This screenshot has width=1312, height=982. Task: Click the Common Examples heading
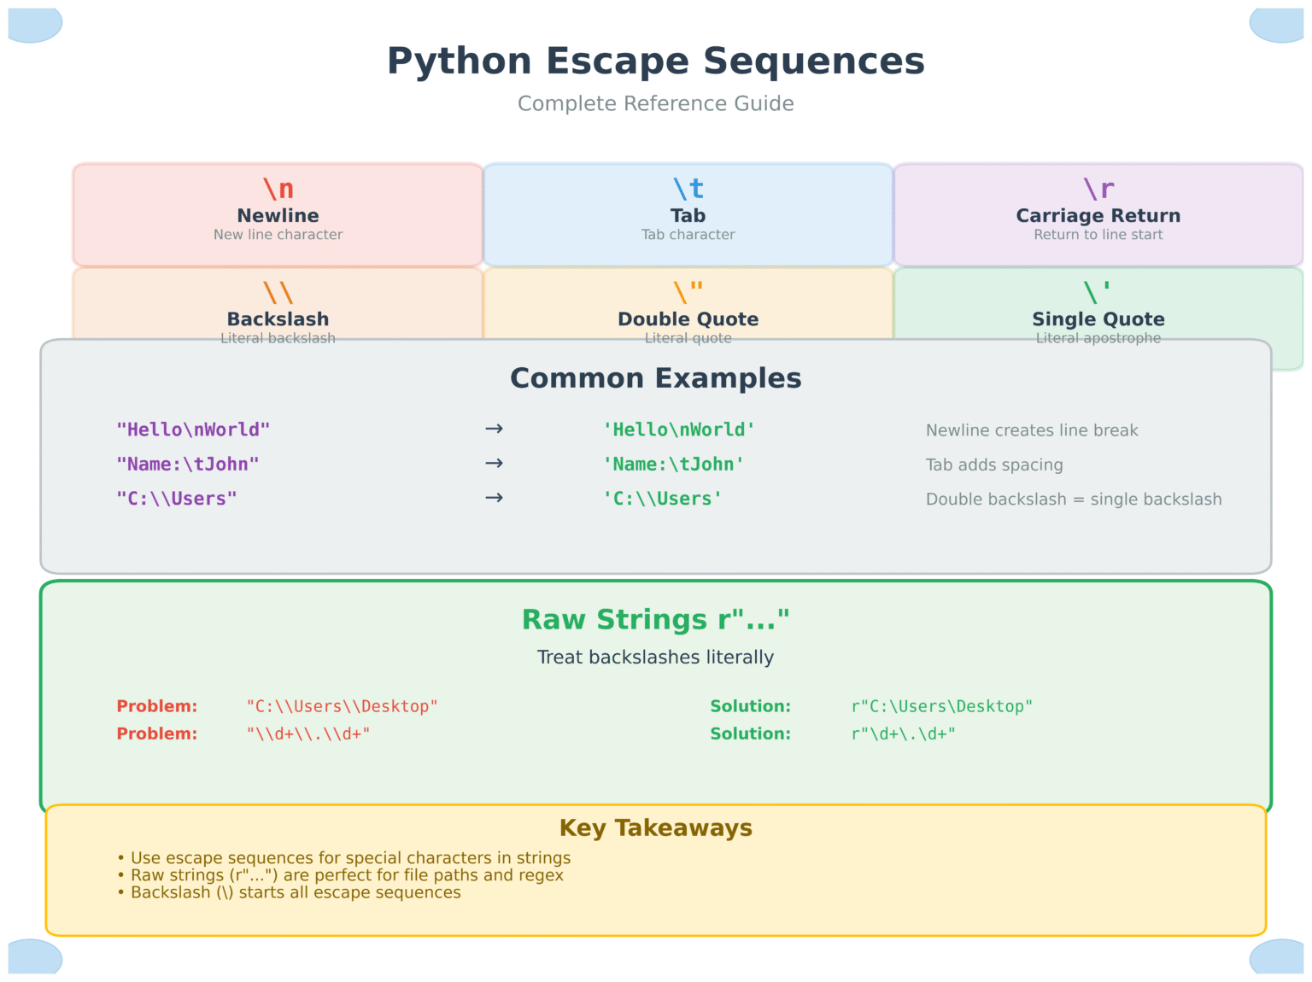tap(655, 378)
